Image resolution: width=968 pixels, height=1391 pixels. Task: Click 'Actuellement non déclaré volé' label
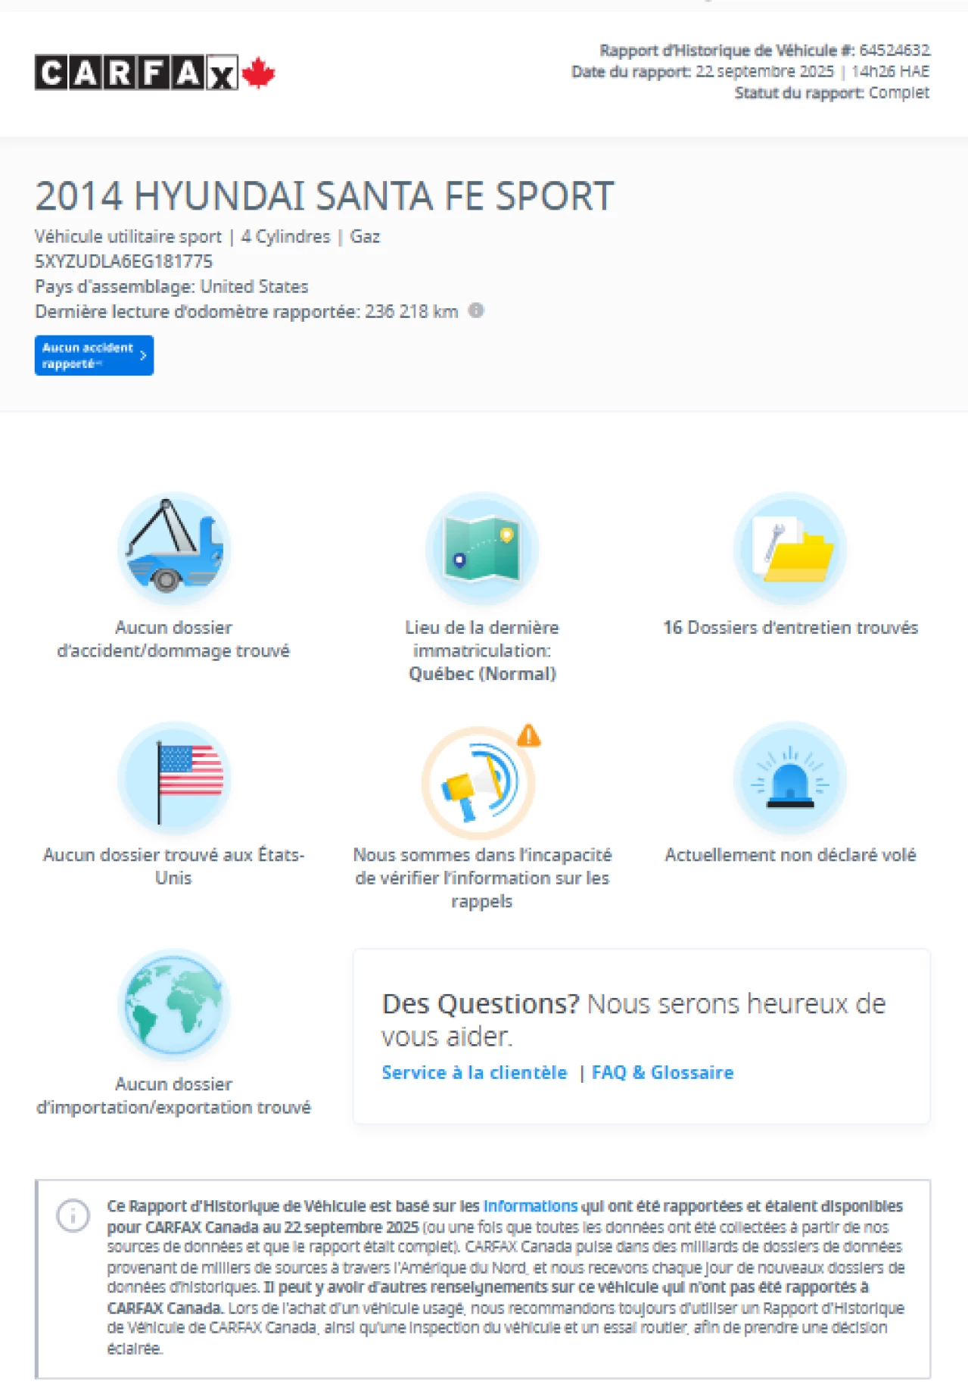790,855
